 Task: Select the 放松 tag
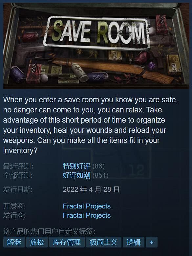[37, 242]
